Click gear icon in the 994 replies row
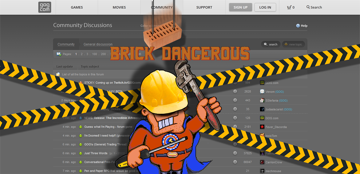360x174 pixels. coord(235,83)
